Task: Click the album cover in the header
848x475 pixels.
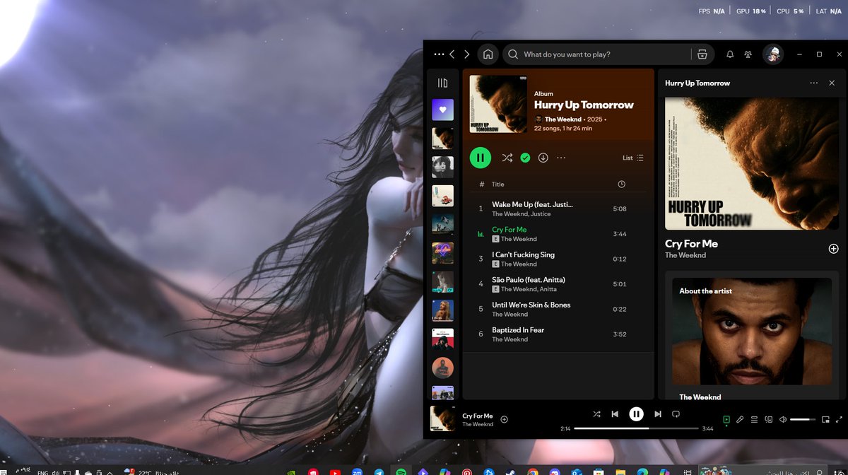Action: 498,104
